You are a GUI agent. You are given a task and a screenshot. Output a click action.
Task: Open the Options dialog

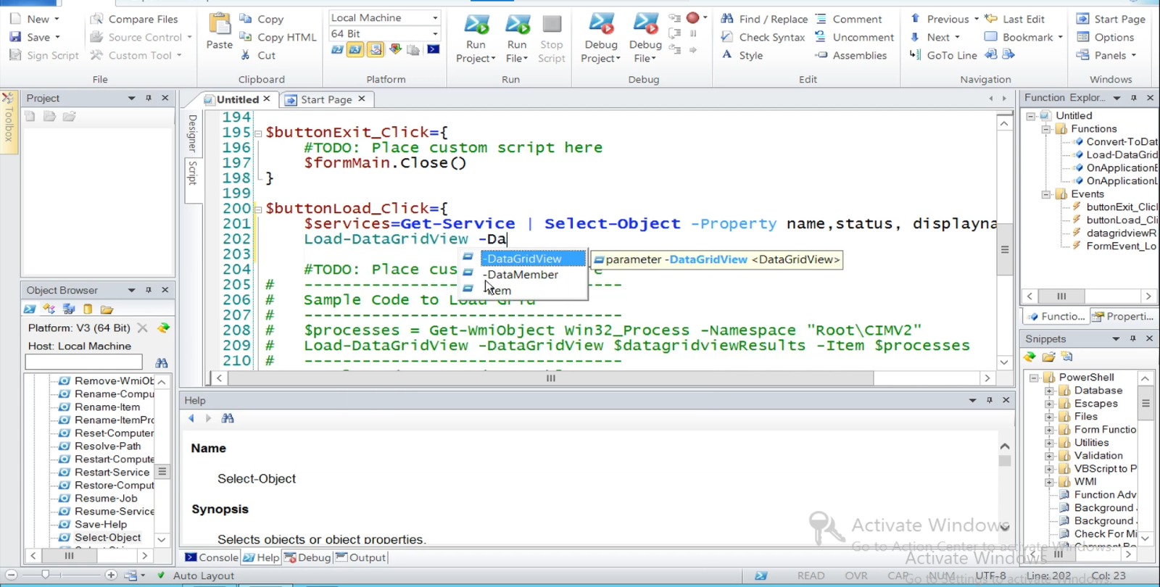coord(1106,37)
